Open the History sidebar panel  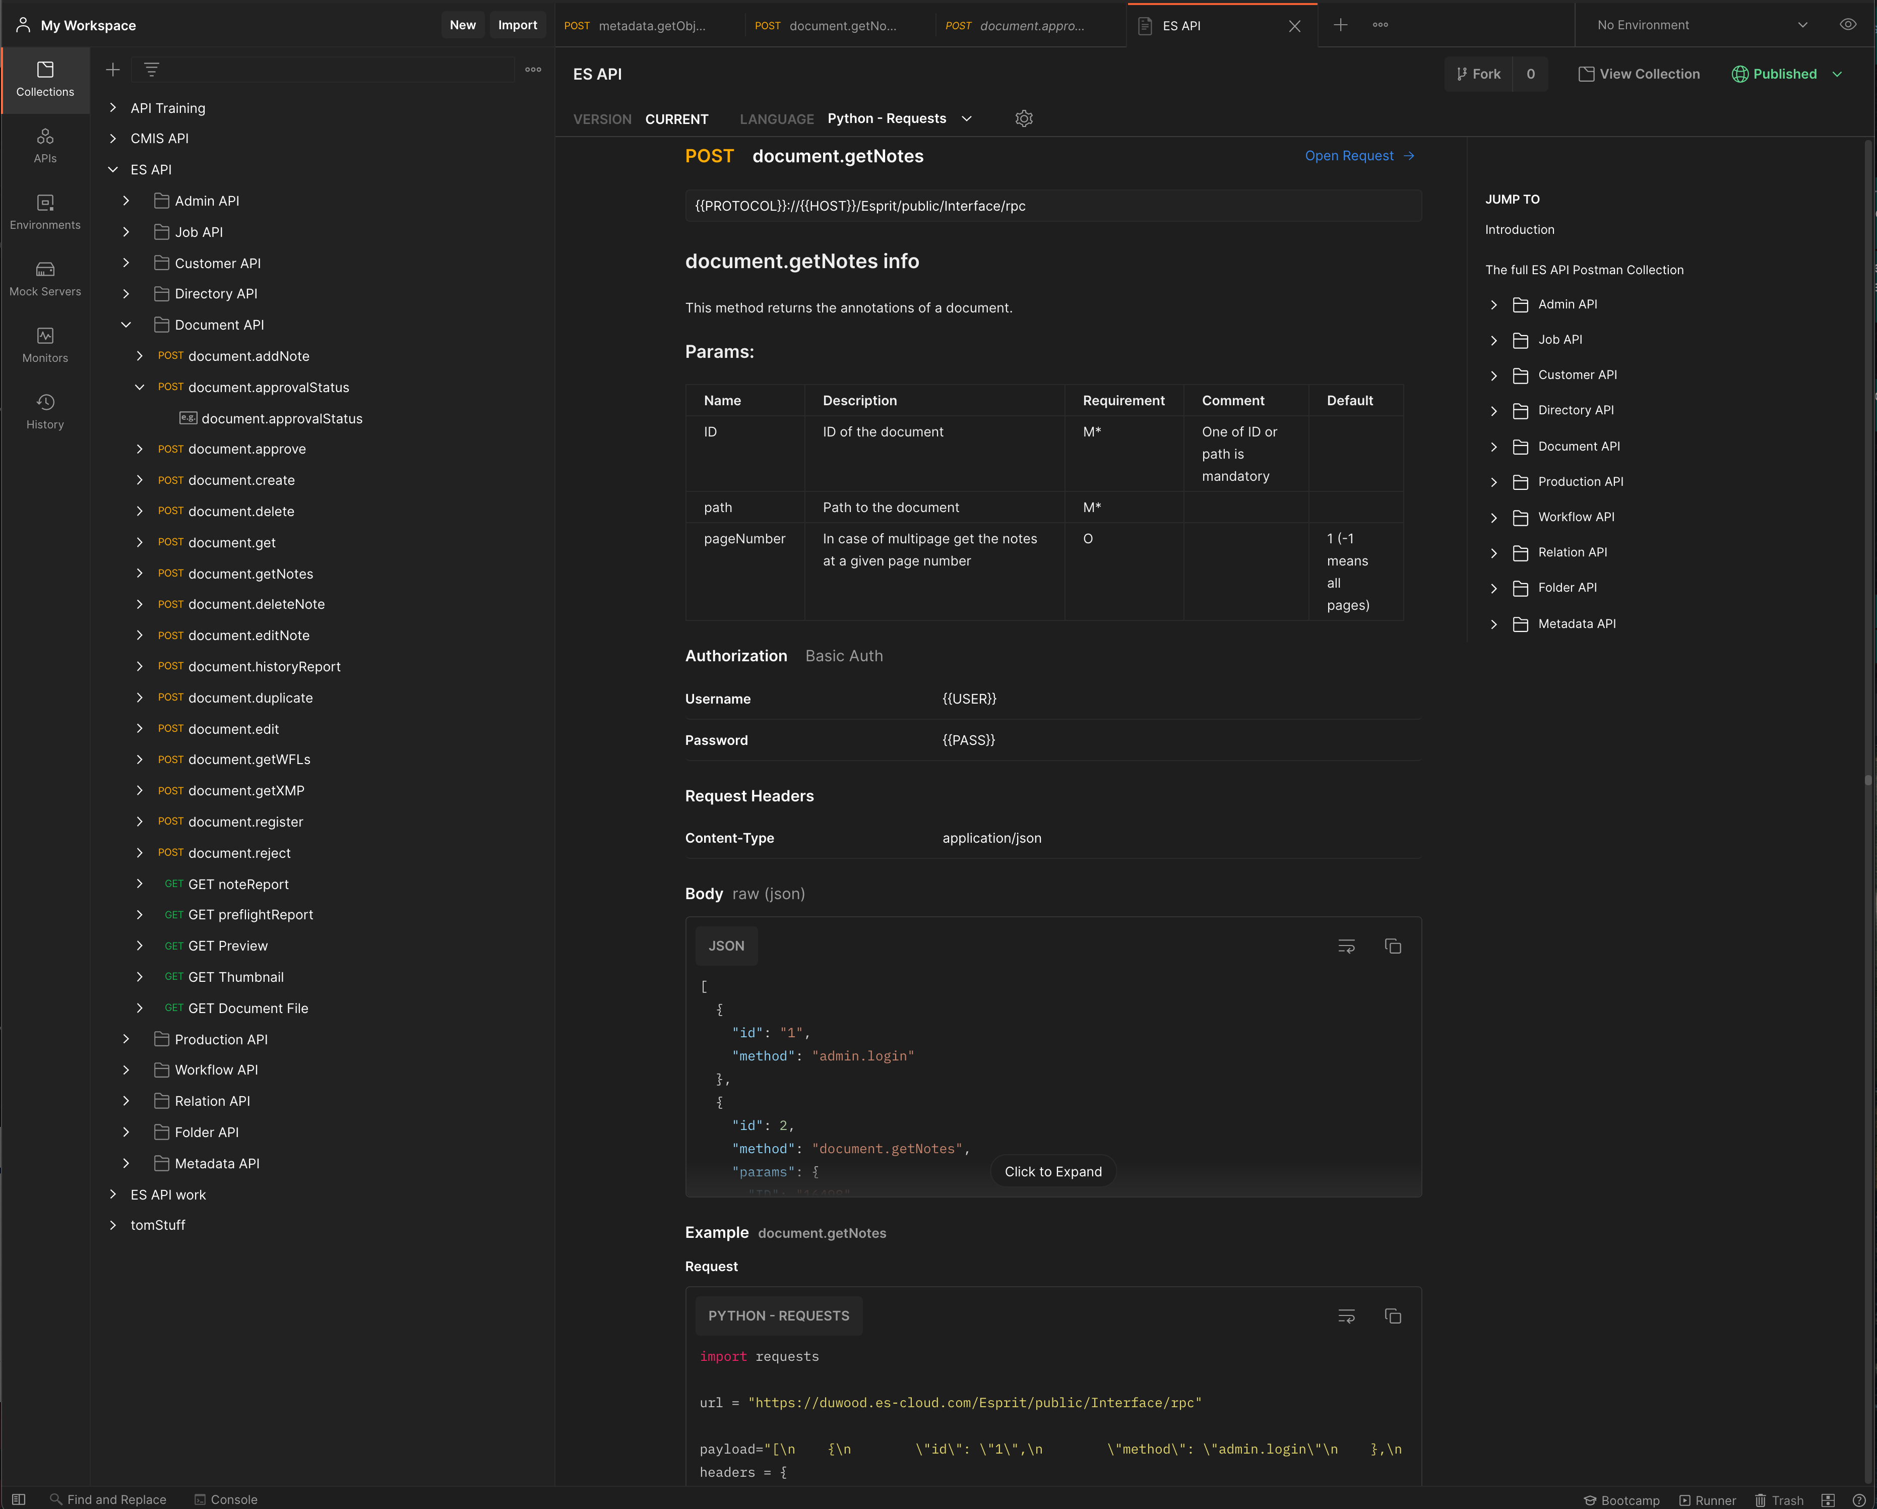click(45, 412)
